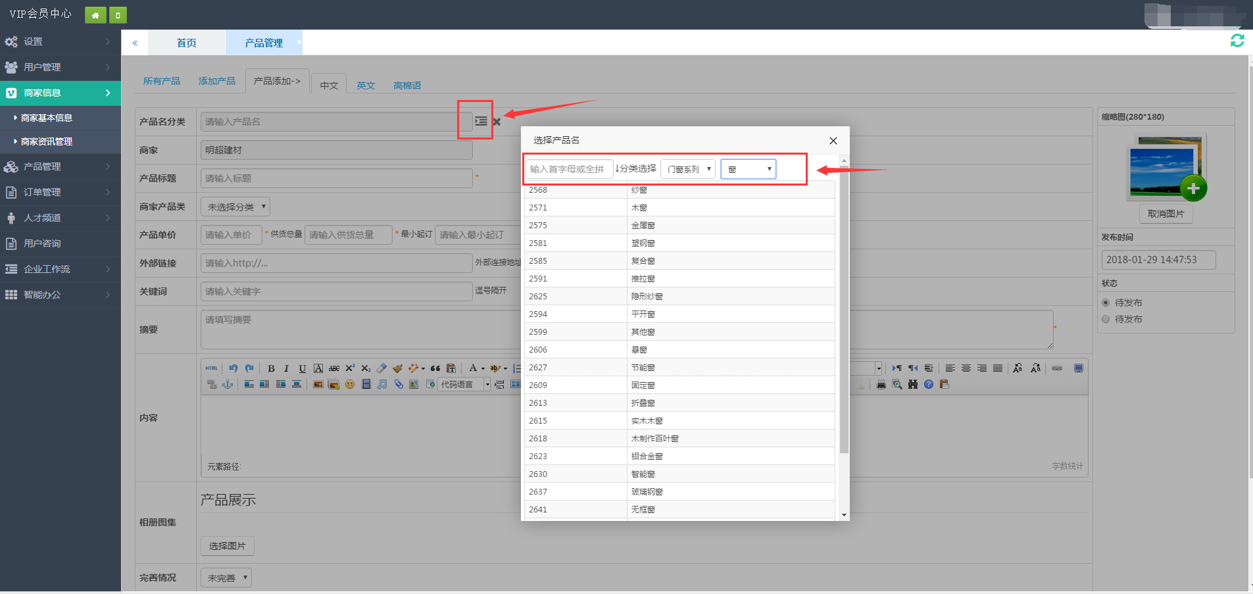Expand the 未选择分类 dropdown

click(235, 207)
